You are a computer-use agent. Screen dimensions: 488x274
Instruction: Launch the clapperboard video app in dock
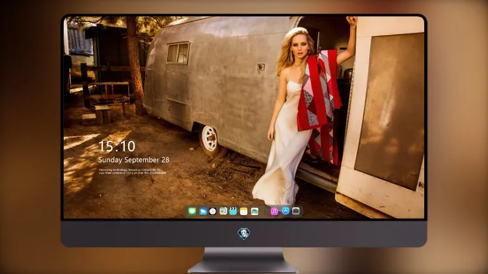tap(233, 211)
